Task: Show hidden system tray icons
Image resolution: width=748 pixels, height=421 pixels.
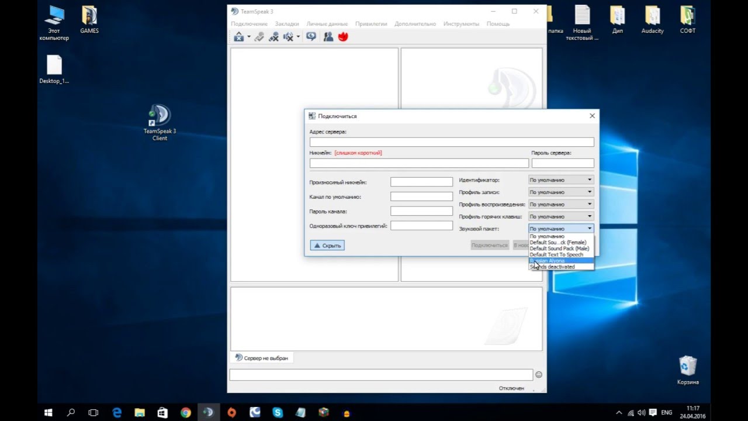Action: click(619, 413)
